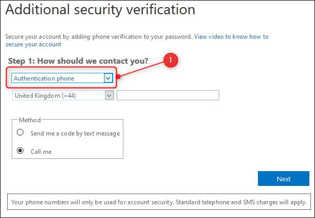
Task: Focus the empty phone number input field
Action: [x=168, y=95]
